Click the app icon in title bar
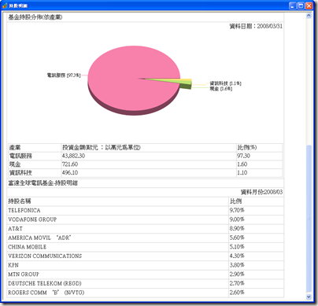The width and height of the screenshot is (318, 306). [x=5, y=6]
